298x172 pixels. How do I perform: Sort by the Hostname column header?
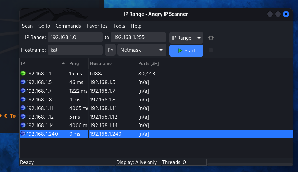(112, 63)
